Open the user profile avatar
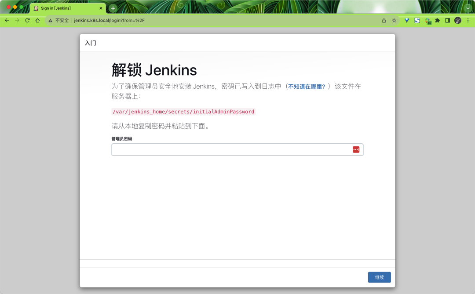 coord(458,20)
